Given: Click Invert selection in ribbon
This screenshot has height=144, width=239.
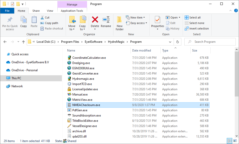Looking at the screenshot, I should click(197, 28).
